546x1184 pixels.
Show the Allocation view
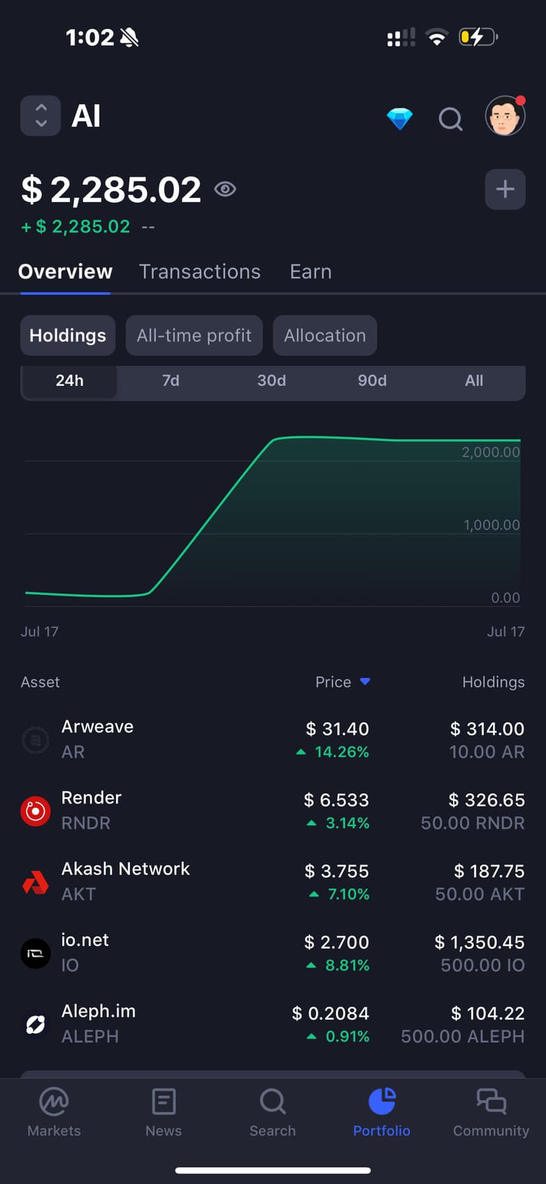(x=324, y=336)
